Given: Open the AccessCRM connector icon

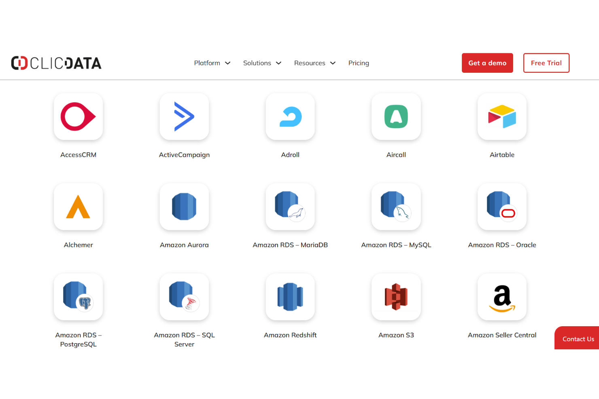Looking at the screenshot, I should point(78,116).
